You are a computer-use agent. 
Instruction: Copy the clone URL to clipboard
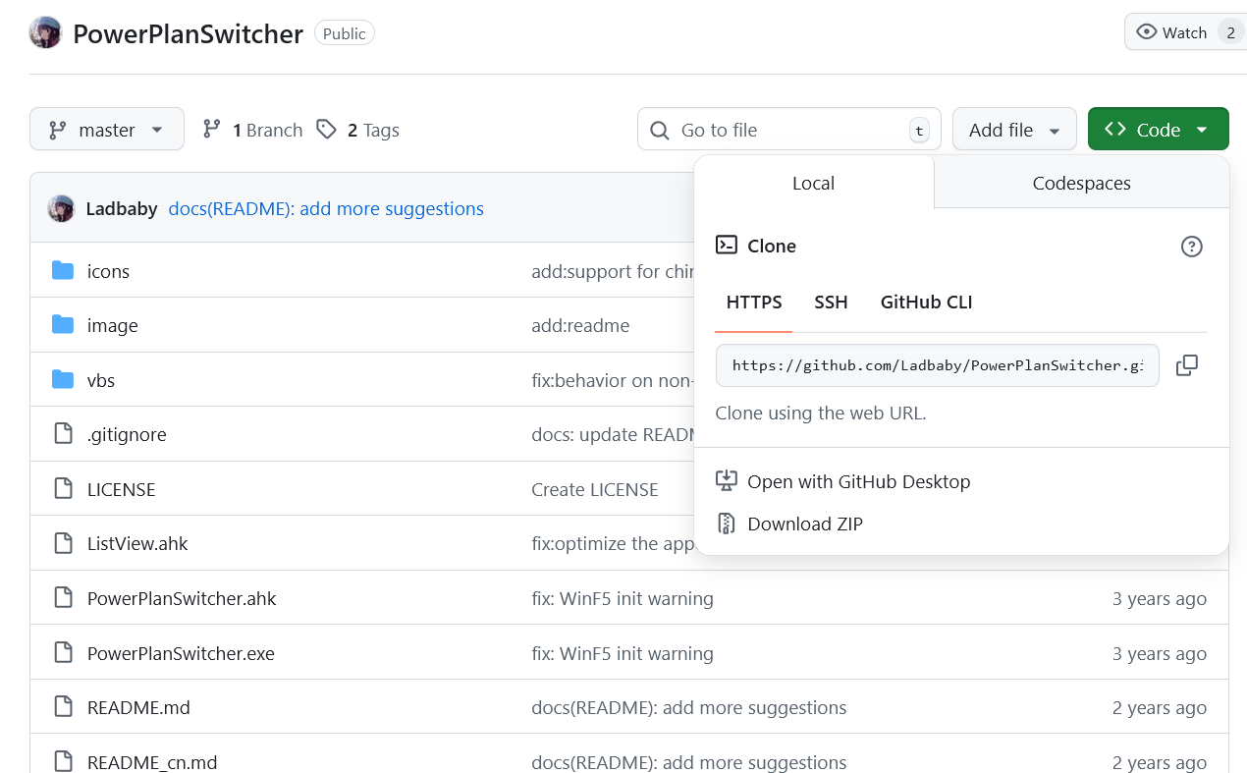coord(1186,365)
